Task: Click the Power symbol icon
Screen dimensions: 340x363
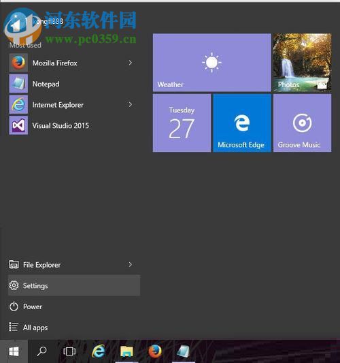Action: coord(14,306)
